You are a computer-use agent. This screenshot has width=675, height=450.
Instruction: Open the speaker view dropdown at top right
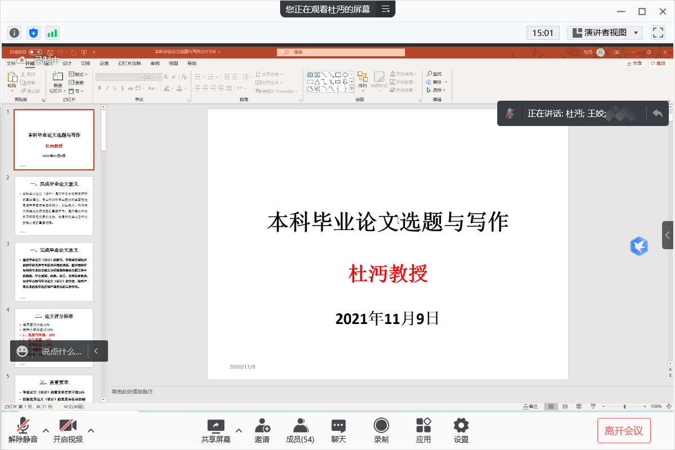click(636, 32)
